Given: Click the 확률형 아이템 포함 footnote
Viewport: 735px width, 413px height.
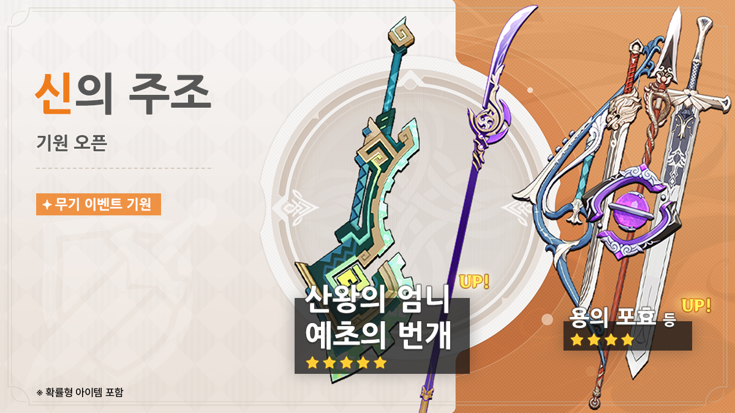Looking at the screenshot, I should pos(80,392).
